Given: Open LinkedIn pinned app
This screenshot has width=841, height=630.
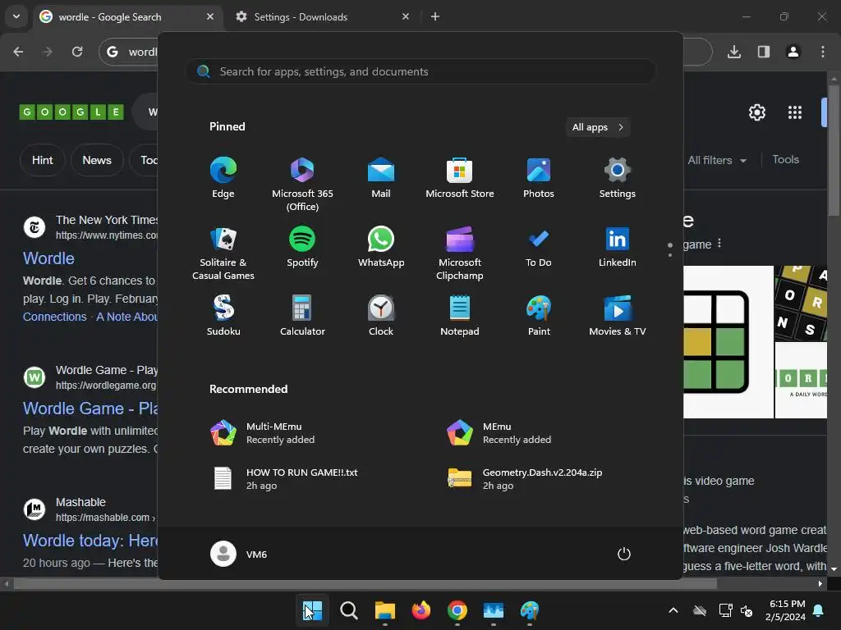Looking at the screenshot, I should pyautogui.click(x=618, y=247).
